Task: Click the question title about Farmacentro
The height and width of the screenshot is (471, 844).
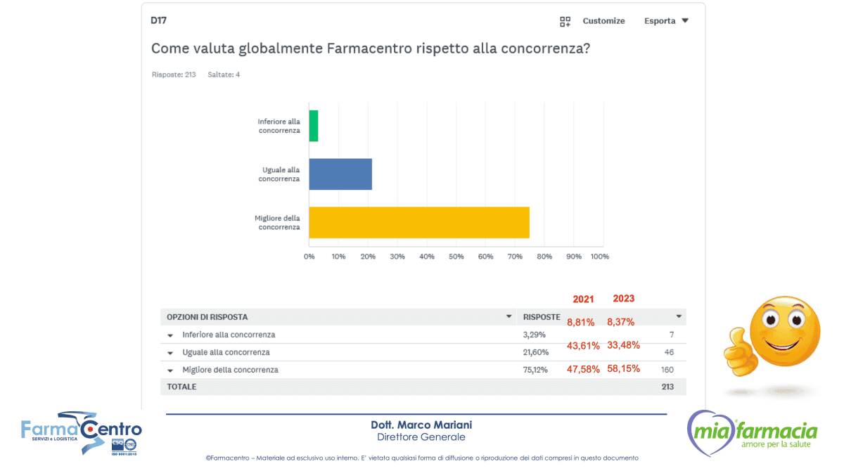Action: click(370, 49)
